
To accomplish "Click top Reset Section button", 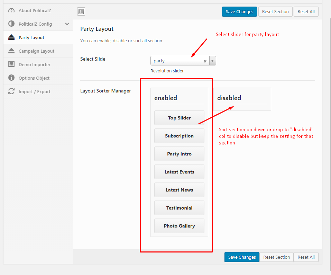I will point(275,12).
